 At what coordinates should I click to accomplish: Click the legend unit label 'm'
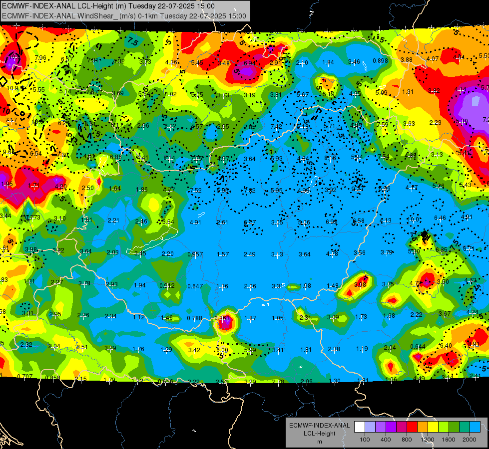[319, 442]
